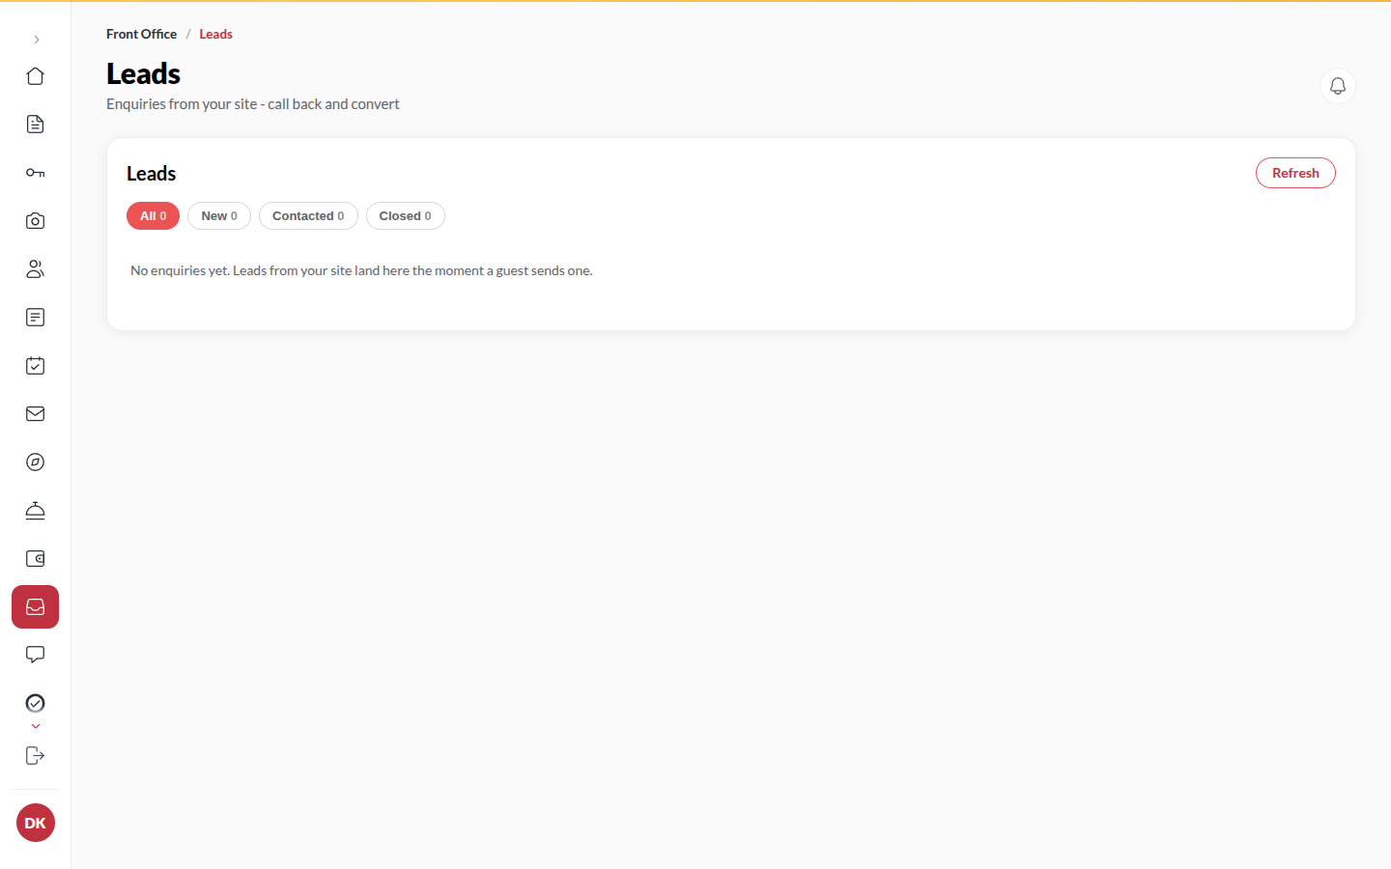Refresh the leads list
Screen dimensions: 1391x869
(1295, 173)
